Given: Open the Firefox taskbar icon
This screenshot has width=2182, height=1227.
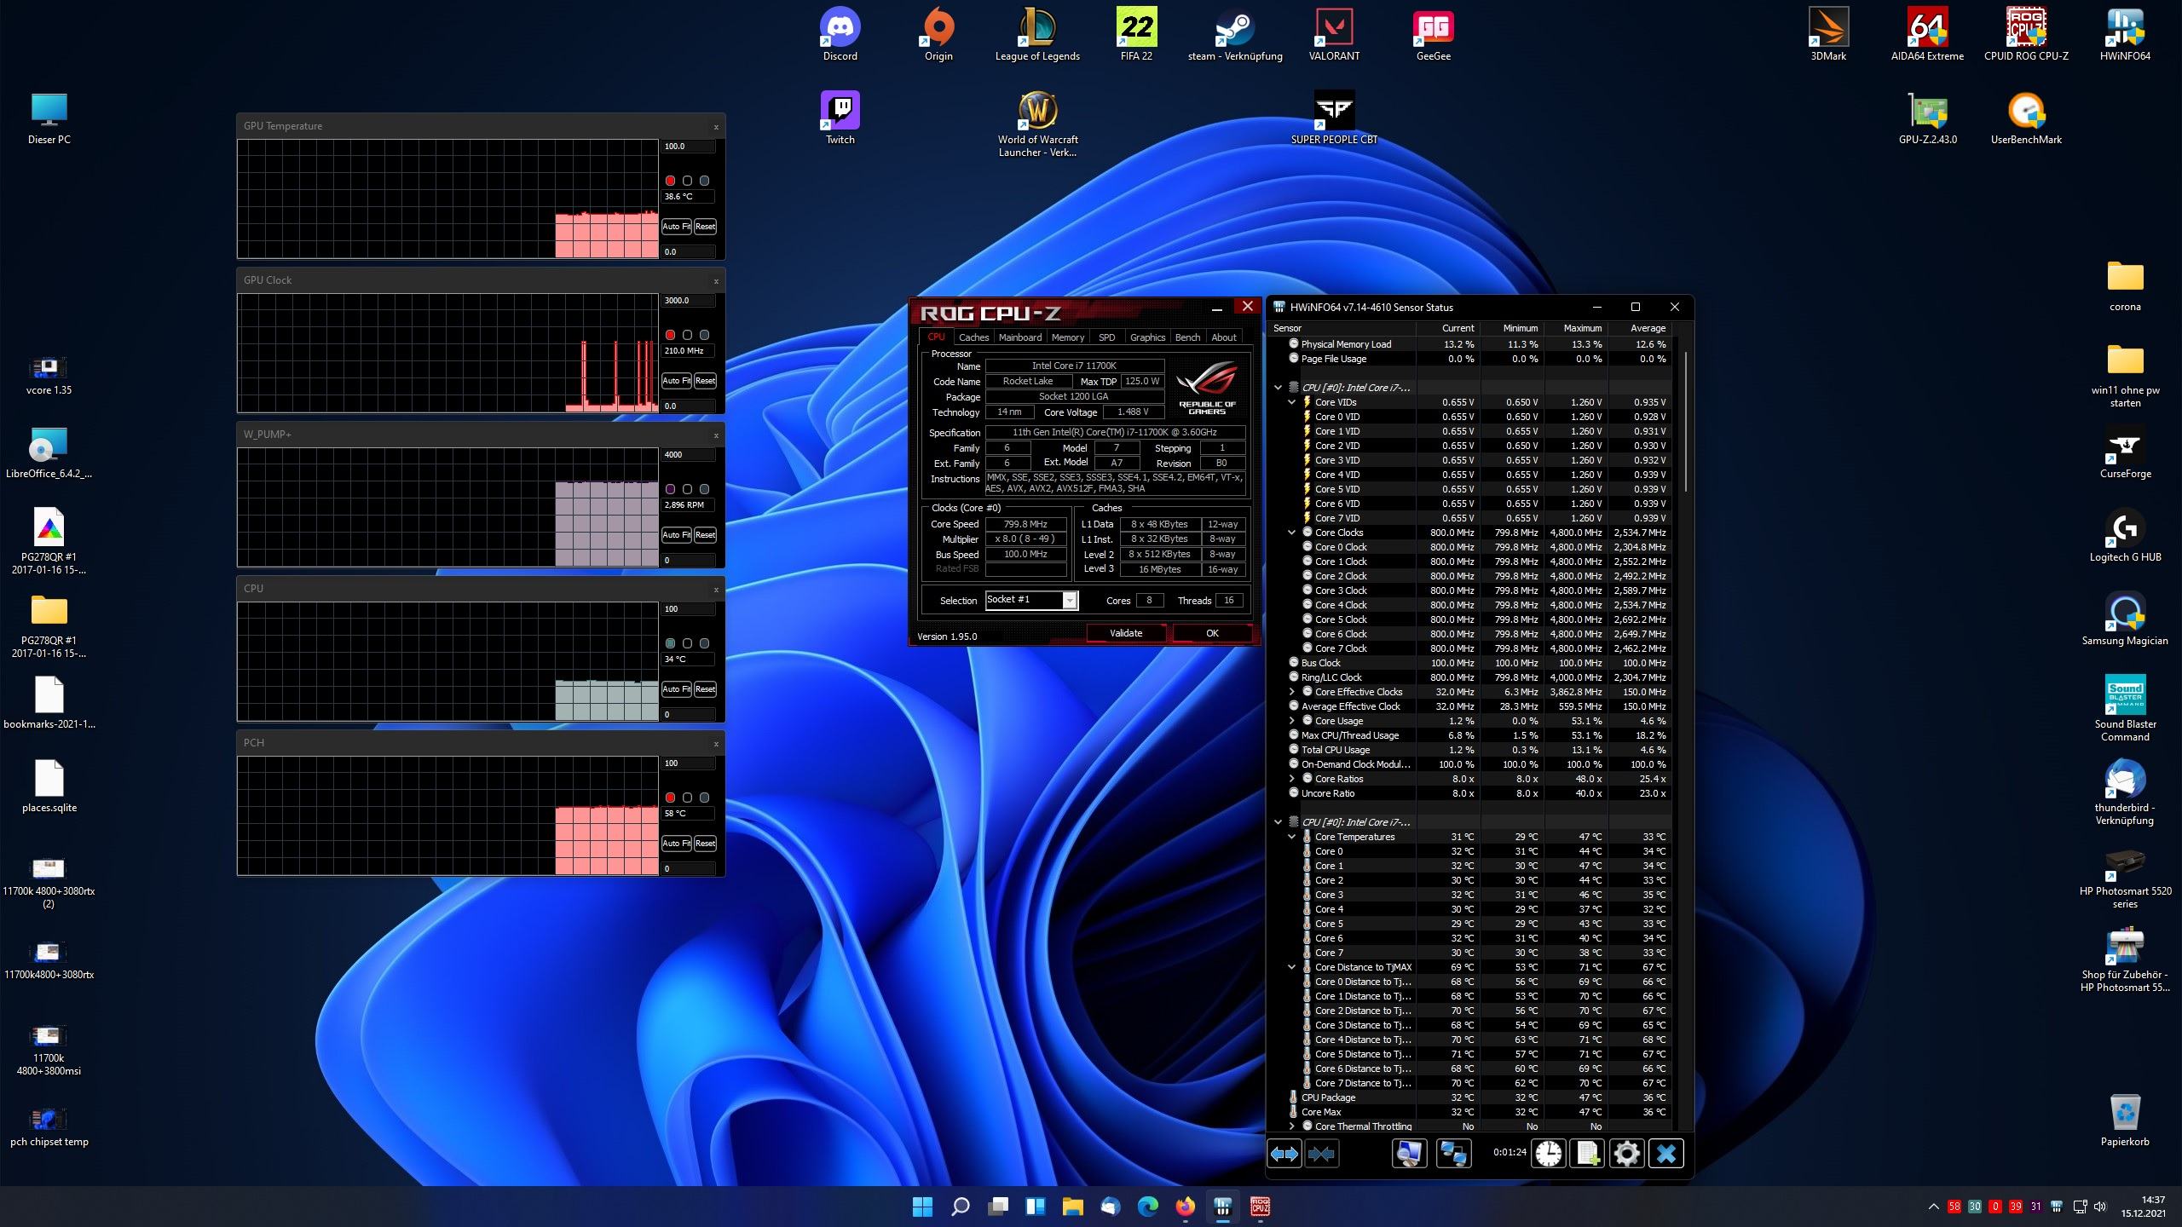Looking at the screenshot, I should 1185,1207.
